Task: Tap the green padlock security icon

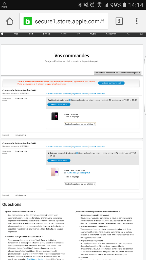Action: 27,21
